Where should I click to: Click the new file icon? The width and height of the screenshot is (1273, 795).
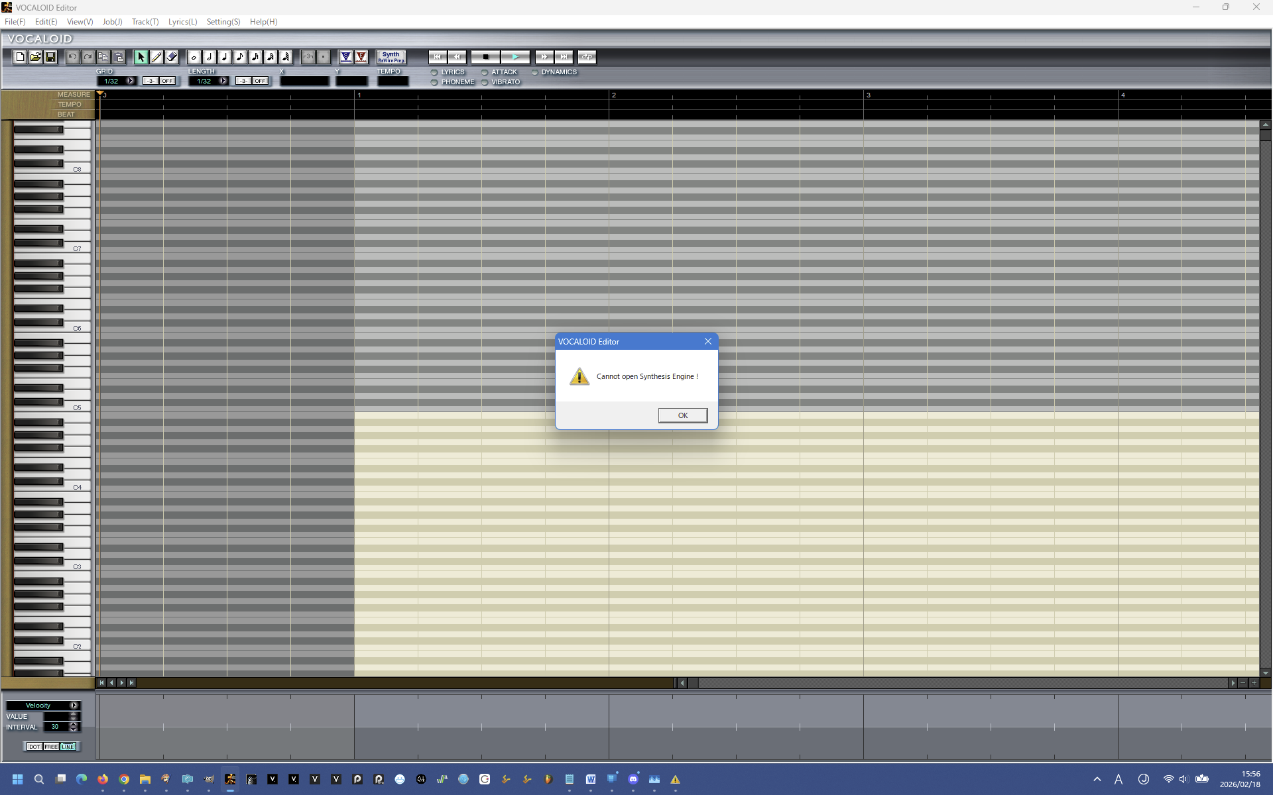(20, 57)
